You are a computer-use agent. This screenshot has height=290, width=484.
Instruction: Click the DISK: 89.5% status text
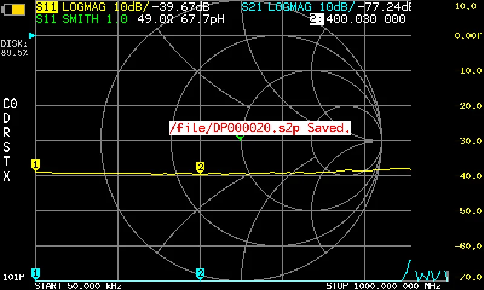[14, 48]
